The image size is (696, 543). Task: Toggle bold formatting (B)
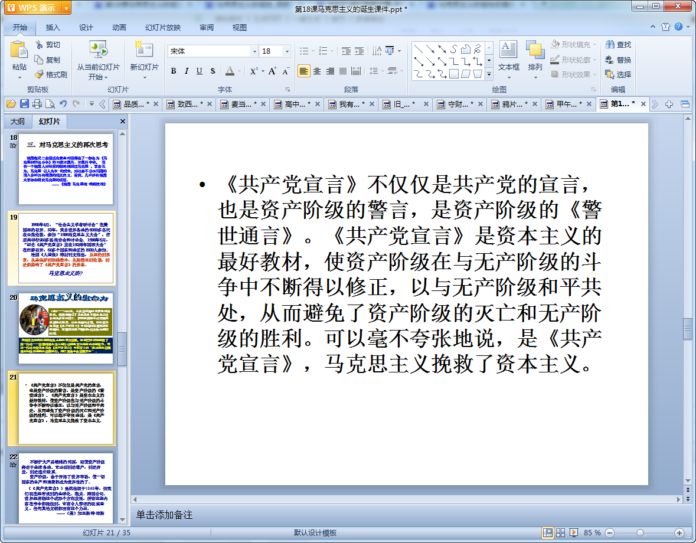point(174,71)
